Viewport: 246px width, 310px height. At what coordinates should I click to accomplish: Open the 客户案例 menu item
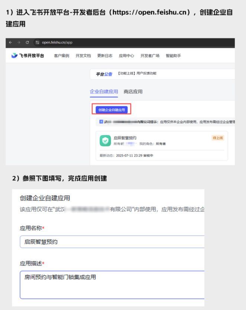click(61, 56)
